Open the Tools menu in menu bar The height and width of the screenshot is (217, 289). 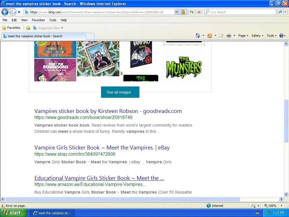(x=53, y=20)
